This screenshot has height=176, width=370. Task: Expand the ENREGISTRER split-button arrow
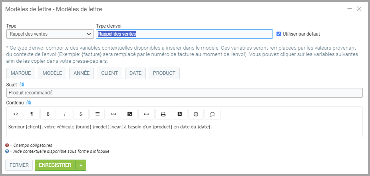tap(81, 165)
